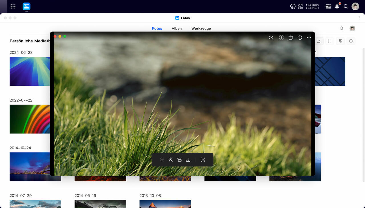Open the notifications bell
Viewport: 365px width, 208px height.
337,6
